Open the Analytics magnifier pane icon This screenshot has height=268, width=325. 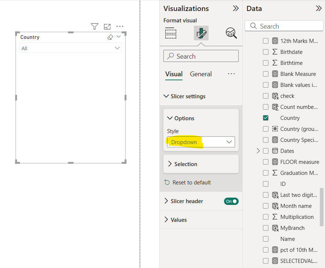[231, 33]
